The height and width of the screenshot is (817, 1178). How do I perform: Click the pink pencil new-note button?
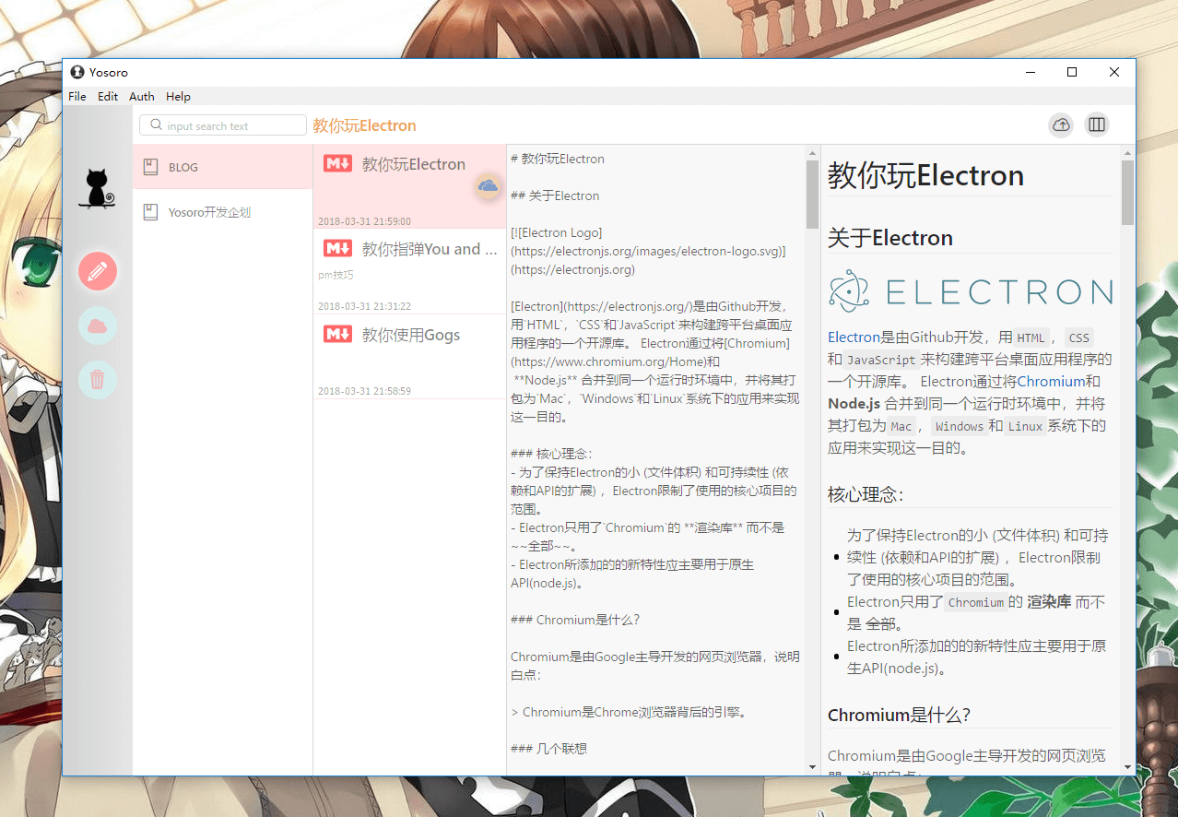pyautogui.click(x=98, y=271)
